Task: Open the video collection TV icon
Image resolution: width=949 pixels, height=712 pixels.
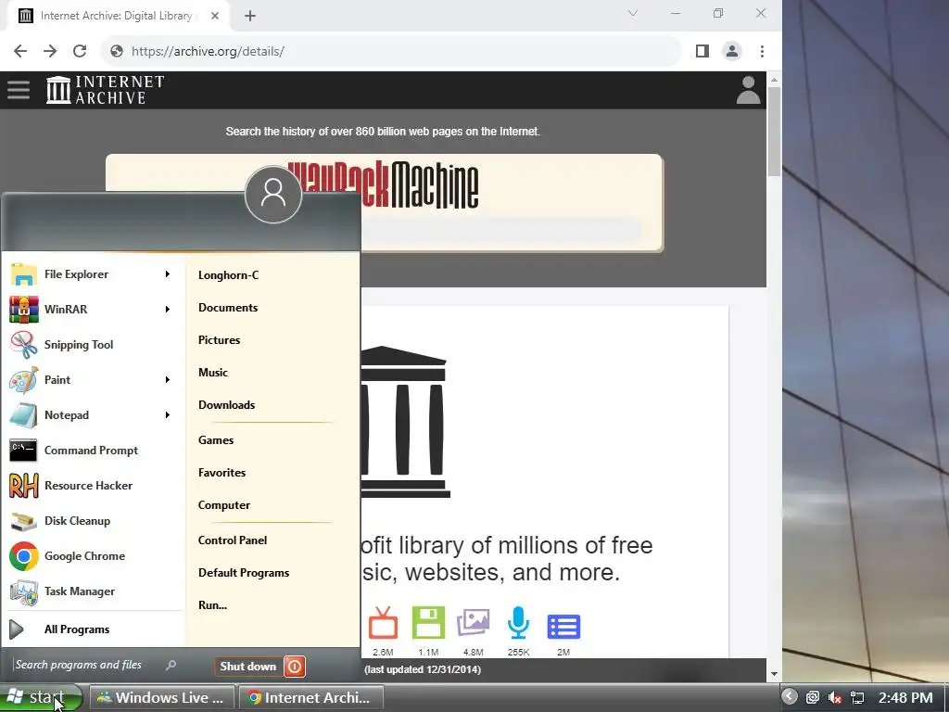Action: click(x=383, y=624)
